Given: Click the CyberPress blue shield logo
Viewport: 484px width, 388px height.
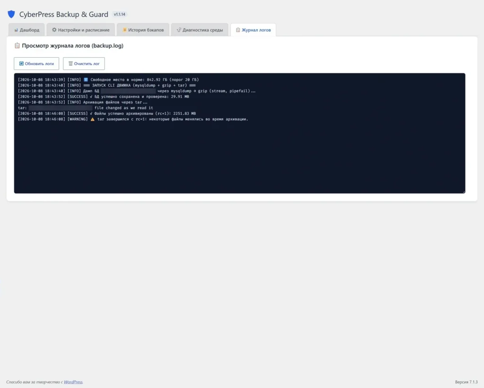Looking at the screenshot, I should [11, 14].
